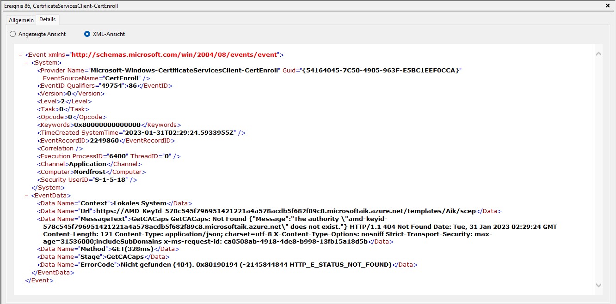The width and height of the screenshot is (616, 304).
Task: Switch to the Allgemein tab
Action: 21,20
